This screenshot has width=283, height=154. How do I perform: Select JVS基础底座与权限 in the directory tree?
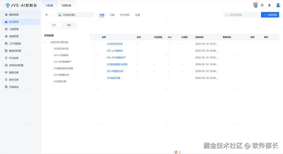coord(63,68)
